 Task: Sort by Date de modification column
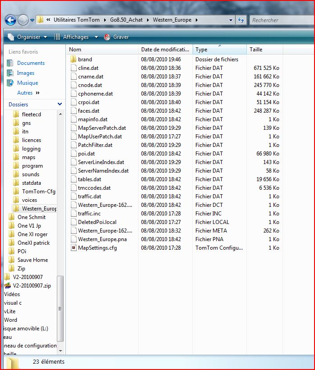pyautogui.click(x=166, y=49)
